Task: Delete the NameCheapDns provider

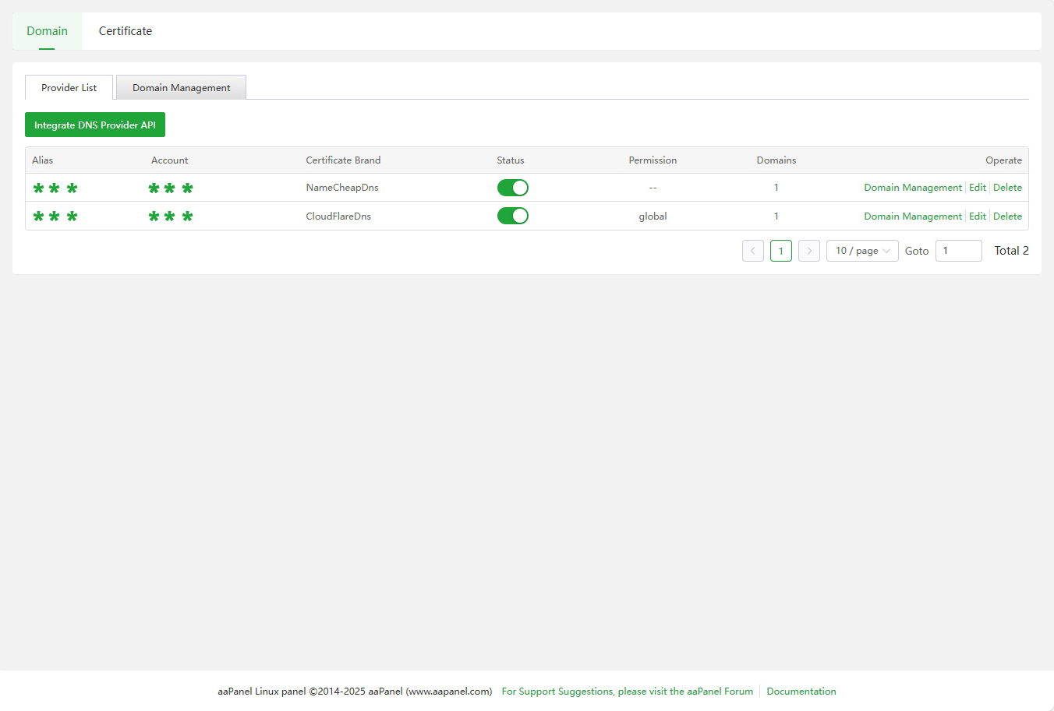Action: click(1007, 188)
